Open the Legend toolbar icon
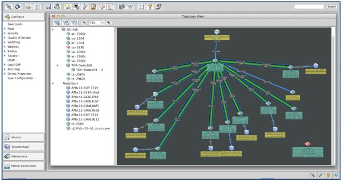Screen dimensions: 342x182 pyautogui.click(x=141, y=7)
